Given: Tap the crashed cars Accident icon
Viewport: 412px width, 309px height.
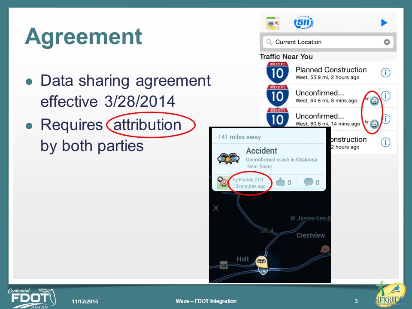Looking at the screenshot, I should pos(228,159).
